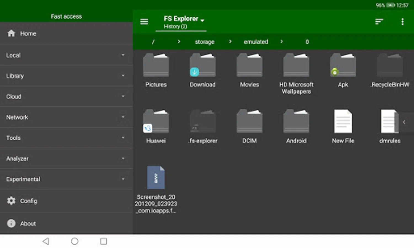Expand the Network section
This screenshot has width=414, height=248.
(x=66, y=117)
